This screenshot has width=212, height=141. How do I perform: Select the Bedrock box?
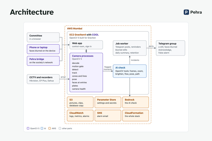pos(136,102)
